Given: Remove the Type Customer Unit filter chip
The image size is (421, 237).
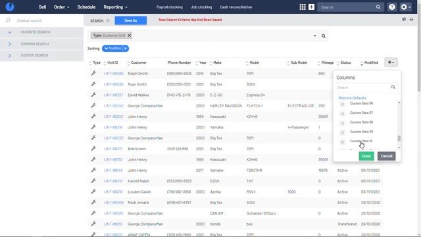Looking at the screenshot, I should [129, 36].
